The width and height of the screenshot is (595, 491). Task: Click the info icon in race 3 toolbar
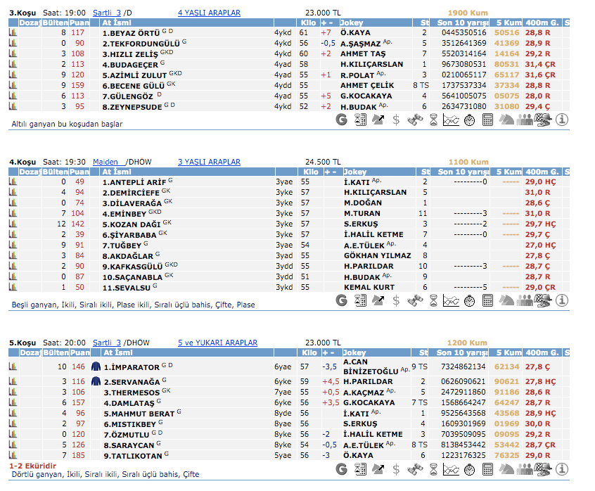tap(561, 120)
